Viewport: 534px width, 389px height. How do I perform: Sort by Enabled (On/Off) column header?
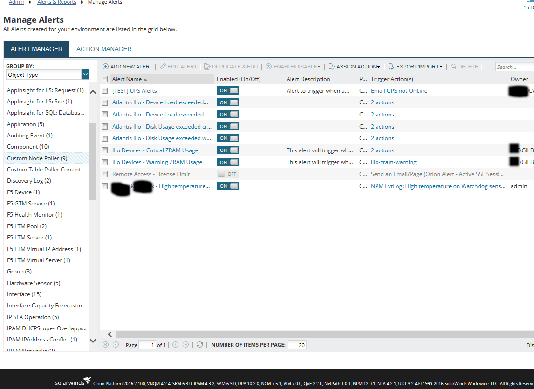click(x=239, y=79)
